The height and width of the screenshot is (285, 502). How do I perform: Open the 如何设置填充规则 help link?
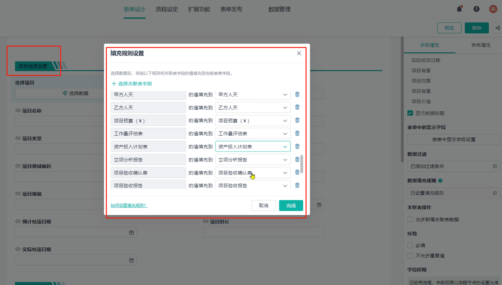tap(129, 205)
